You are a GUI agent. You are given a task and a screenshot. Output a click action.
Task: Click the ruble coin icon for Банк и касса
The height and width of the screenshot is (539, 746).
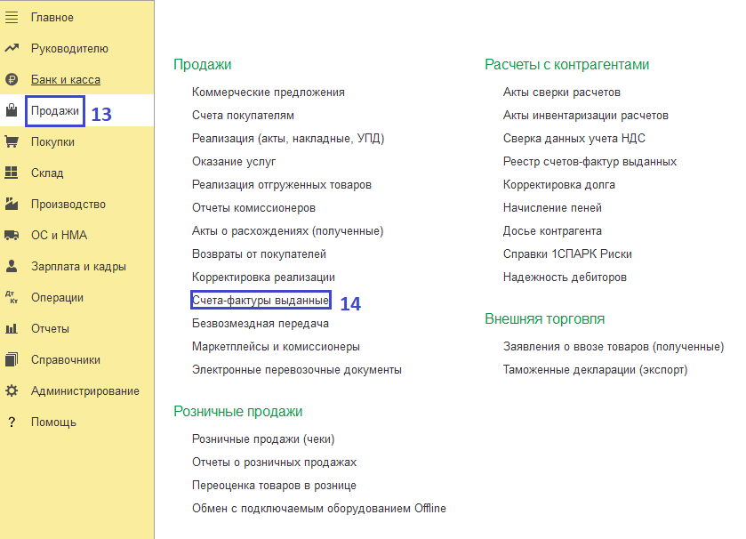coord(12,79)
